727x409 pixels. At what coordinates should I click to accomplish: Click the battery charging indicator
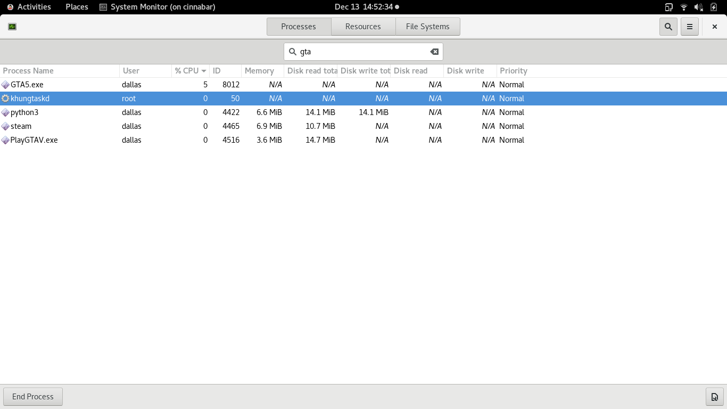coord(714,7)
